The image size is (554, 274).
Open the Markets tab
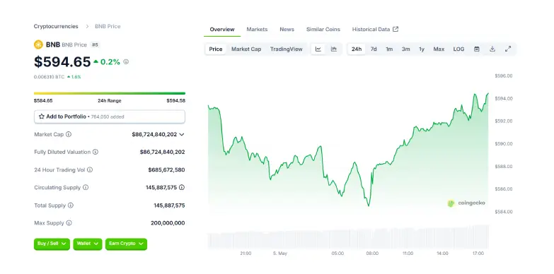257,29
